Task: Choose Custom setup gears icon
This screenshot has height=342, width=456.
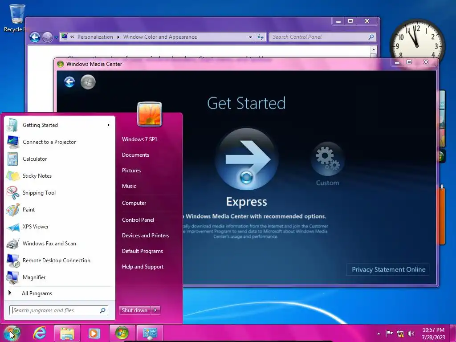Action: [x=327, y=159]
